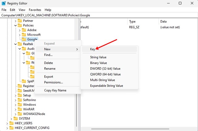The height and width of the screenshot is (131, 198).
Task: Expand the Partner tree node
Action: pos(15,21)
